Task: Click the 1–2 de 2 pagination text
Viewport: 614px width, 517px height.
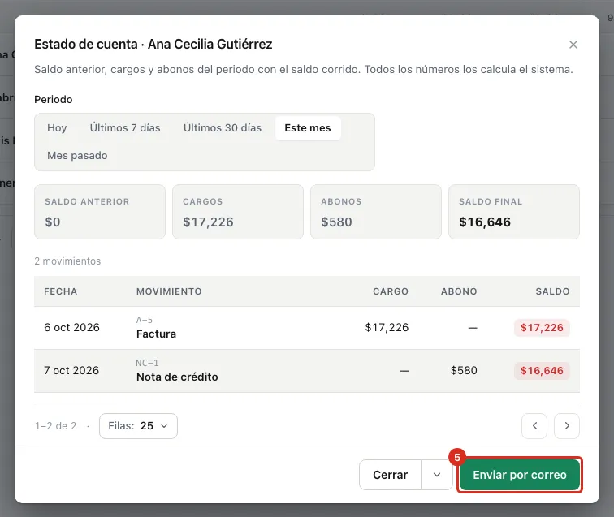Action: [x=55, y=426]
